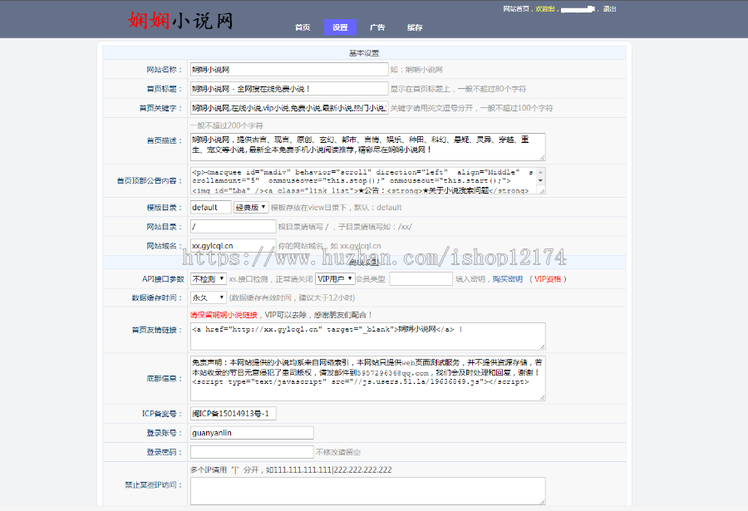Screen dimensions: 748x511
Task: Click the 欢迎您 greeting text in header
Action: (545, 8)
